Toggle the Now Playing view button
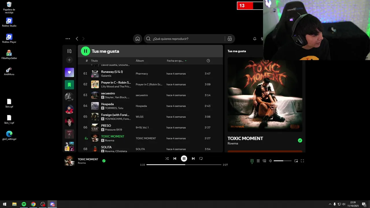 pos(252,161)
